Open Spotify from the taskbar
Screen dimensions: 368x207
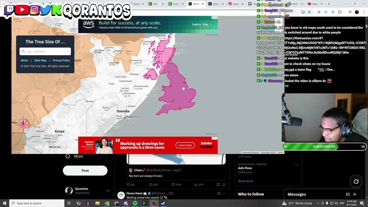tap(135, 203)
